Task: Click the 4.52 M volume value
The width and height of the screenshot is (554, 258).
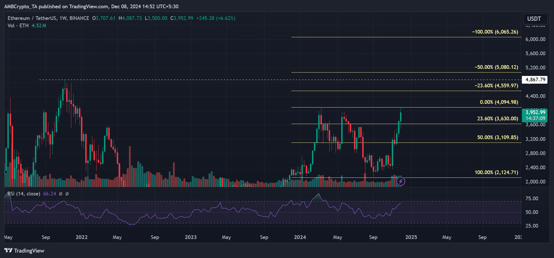Action: [39, 26]
